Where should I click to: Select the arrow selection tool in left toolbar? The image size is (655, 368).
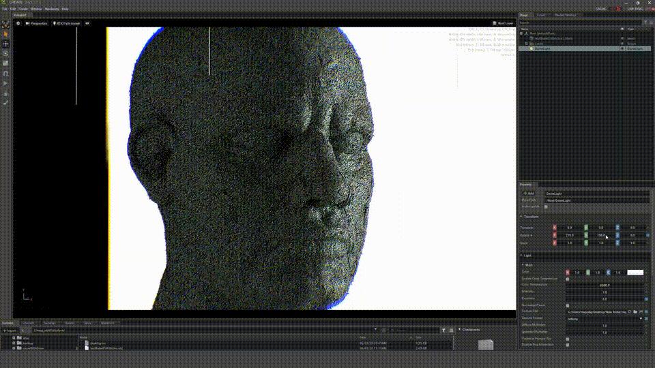pos(5,34)
